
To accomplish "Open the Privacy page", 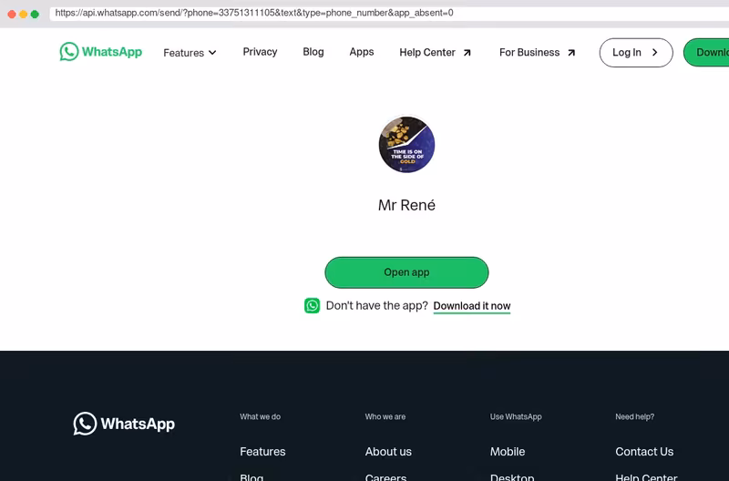I will tap(260, 52).
